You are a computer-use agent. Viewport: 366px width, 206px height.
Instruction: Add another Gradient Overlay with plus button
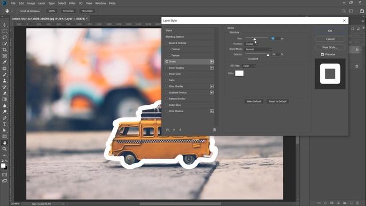click(212, 93)
